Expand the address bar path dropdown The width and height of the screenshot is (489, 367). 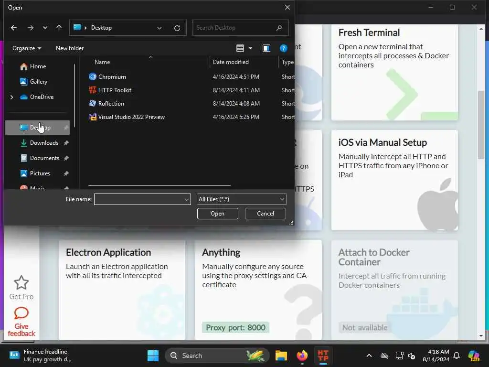pos(159,28)
